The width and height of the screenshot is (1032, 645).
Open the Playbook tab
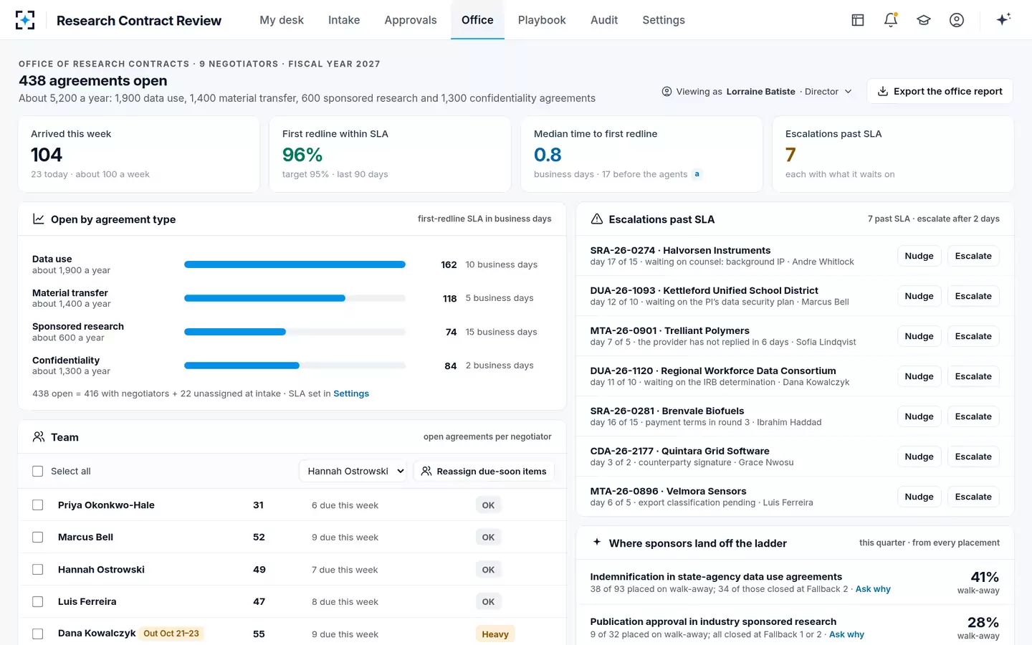[x=542, y=20]
